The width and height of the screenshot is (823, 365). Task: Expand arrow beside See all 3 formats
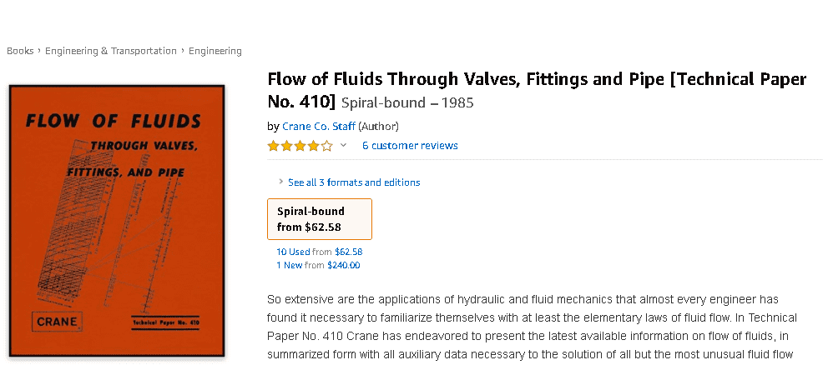[x=280, y=182]
